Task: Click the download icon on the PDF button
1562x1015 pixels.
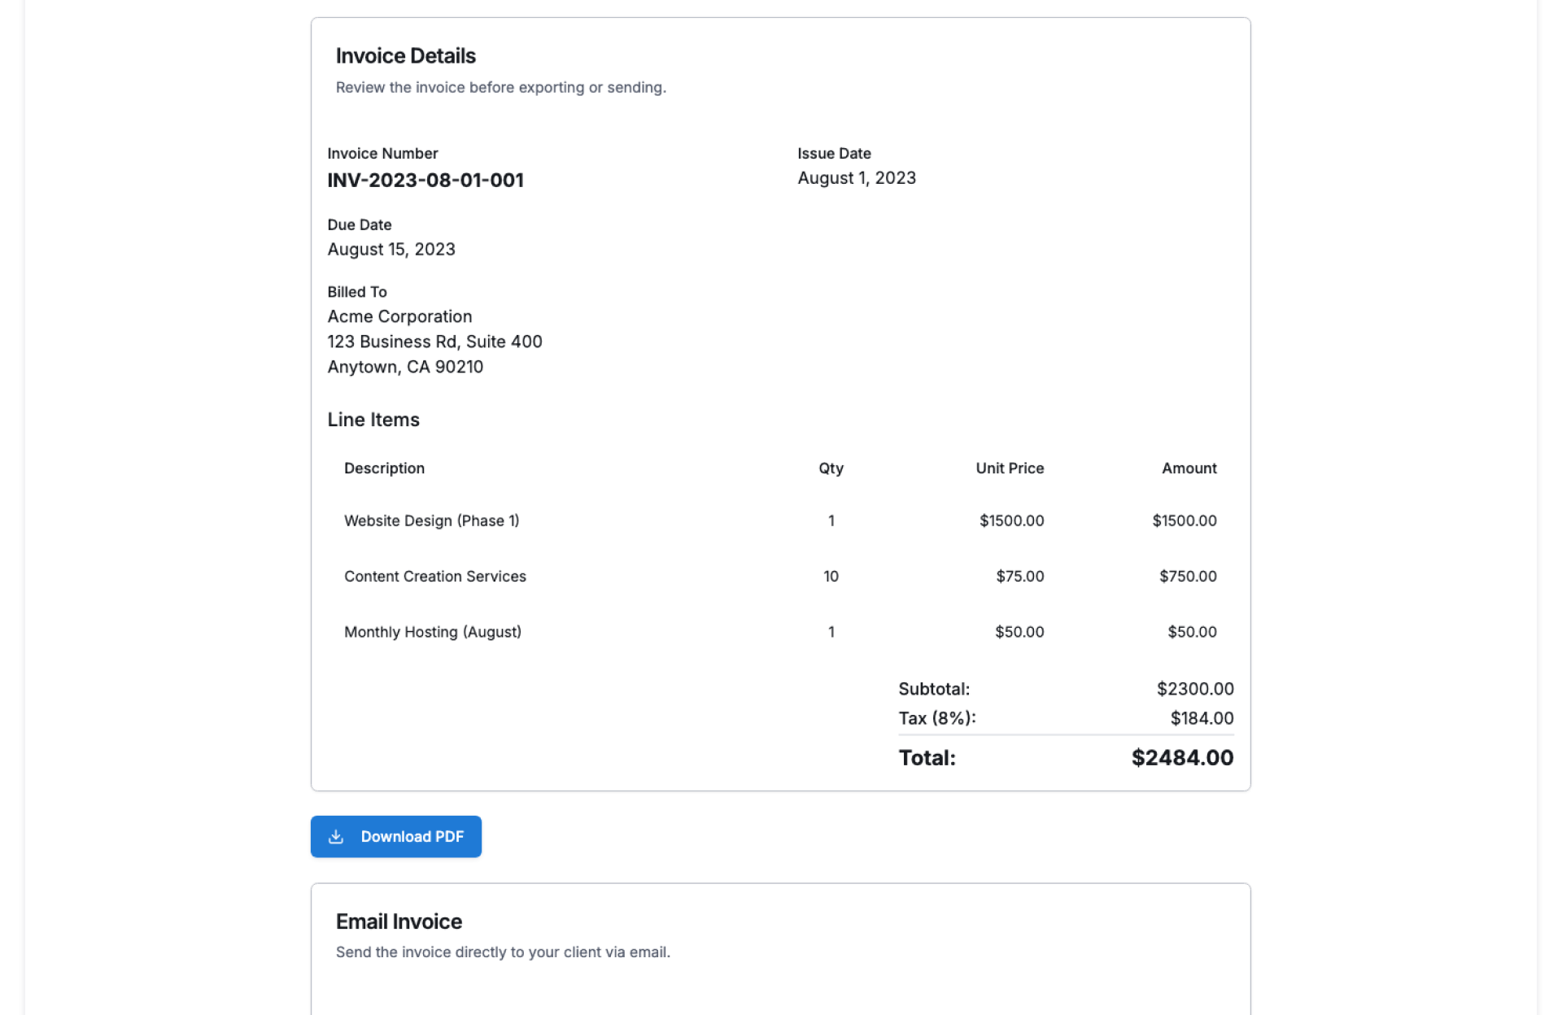Action: 336,836
